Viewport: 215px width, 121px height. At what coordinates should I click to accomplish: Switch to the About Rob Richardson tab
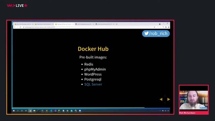point(24,24)
